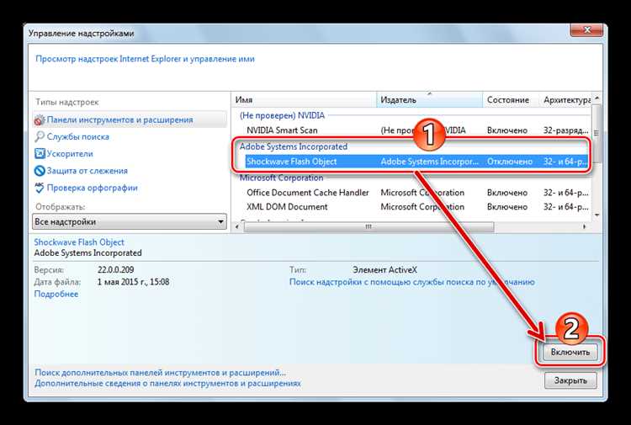Close the Управление надстройками window

pos(586,30)
